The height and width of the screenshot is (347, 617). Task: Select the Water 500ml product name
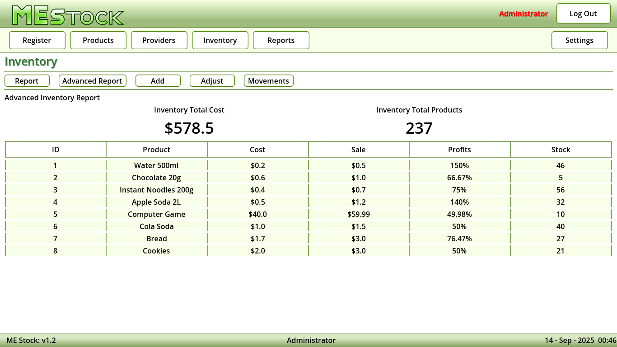(x=156, y=165)
